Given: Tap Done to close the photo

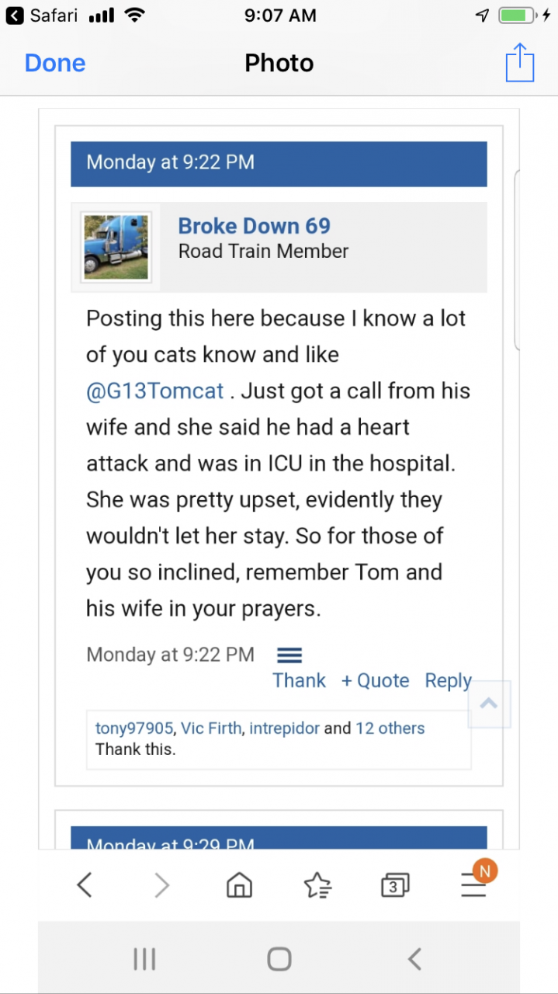Looking at the screenshot, I should (55, 63).
